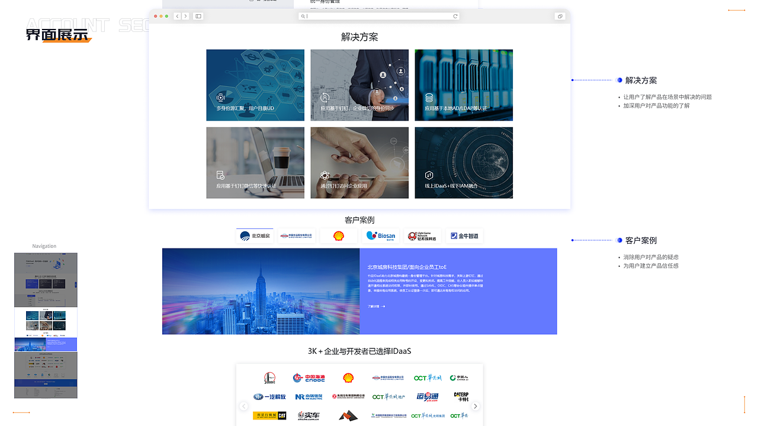Focus the browser address bar field
The image size is (758, 426).
click(379, 17)
